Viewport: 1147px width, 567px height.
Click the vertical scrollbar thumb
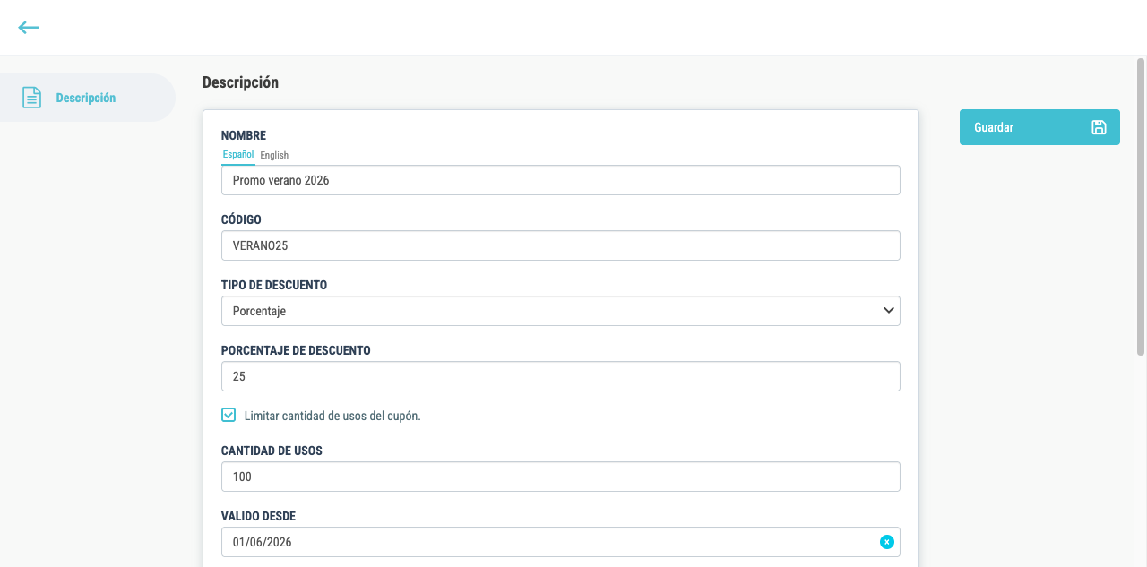coord(1141,208)
